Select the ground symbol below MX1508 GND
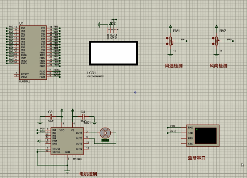The width and height of the screenshot is (247, 178). pyautogui.click(x=67, y=172)
